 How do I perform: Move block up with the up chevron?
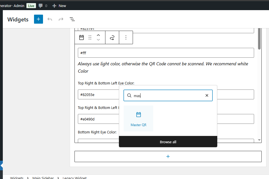tap(98, 35)
